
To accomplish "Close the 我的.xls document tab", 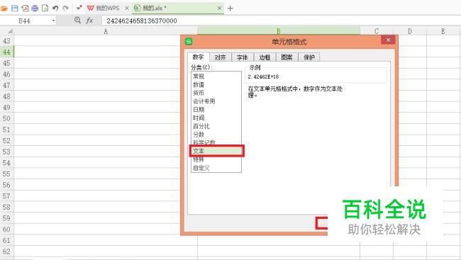I will point(219,9).
